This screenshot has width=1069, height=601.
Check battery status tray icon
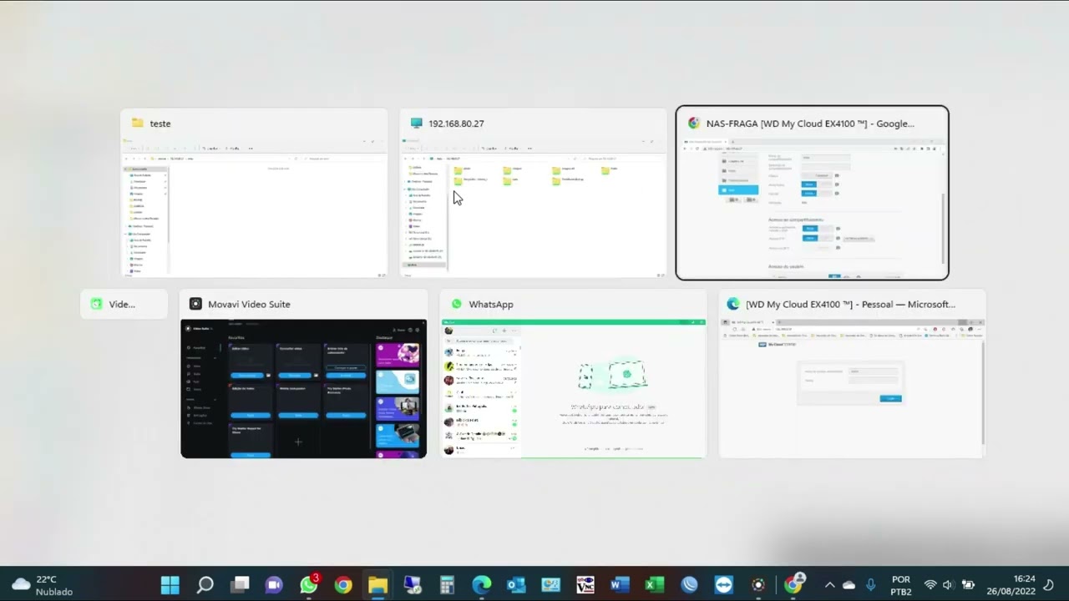[x=969, y=585]
